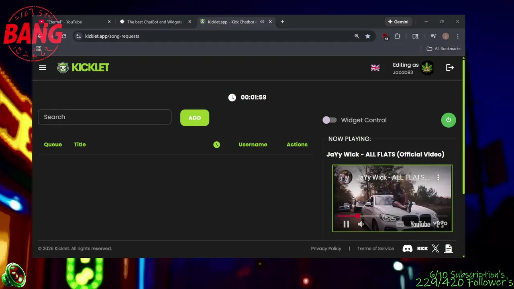The width and height of the screenshot is (514, 289).
Task: Click the 00:01:59 timer text
Action: coord(253,97)
